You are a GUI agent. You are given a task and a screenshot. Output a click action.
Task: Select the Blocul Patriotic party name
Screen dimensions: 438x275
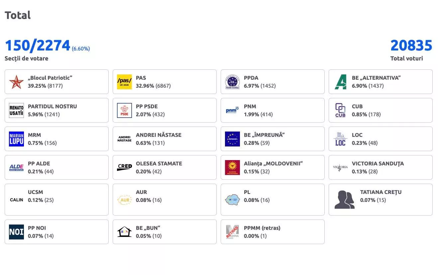50,78
